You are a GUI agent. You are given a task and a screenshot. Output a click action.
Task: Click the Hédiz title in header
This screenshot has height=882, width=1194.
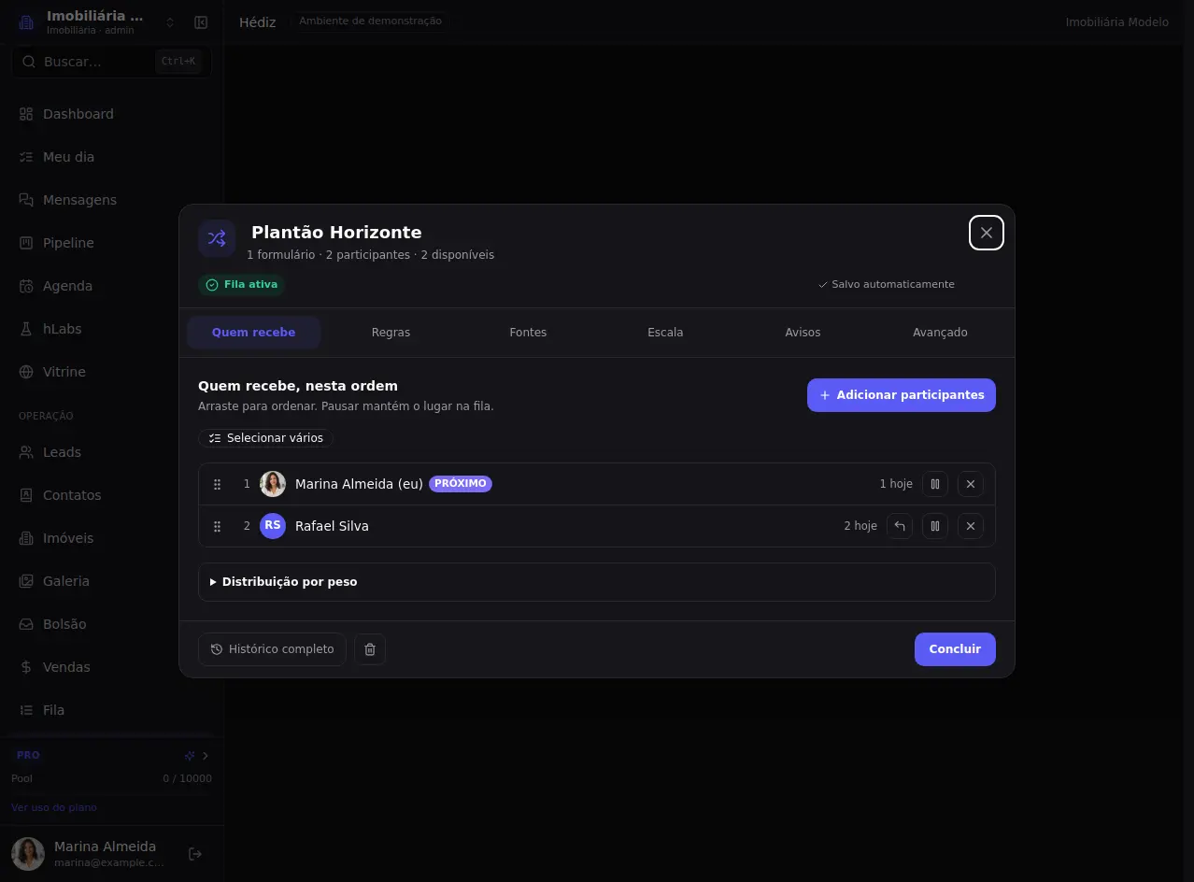coord(258,22)
